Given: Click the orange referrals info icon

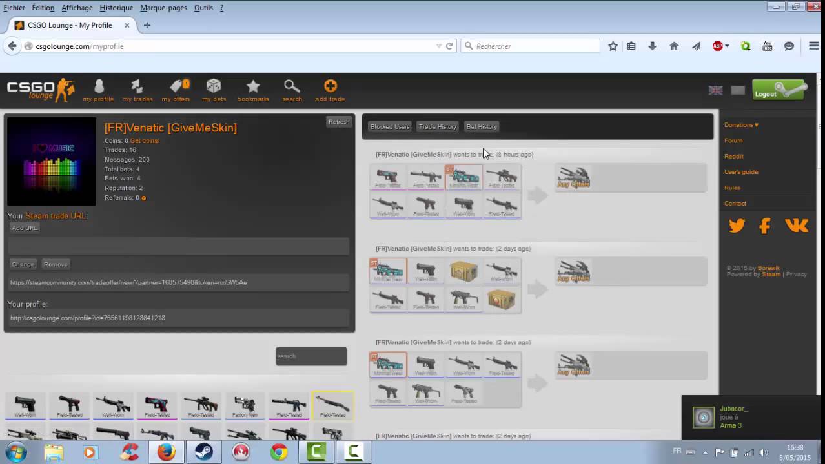Looking at the screenshot, I should point(143,198).
